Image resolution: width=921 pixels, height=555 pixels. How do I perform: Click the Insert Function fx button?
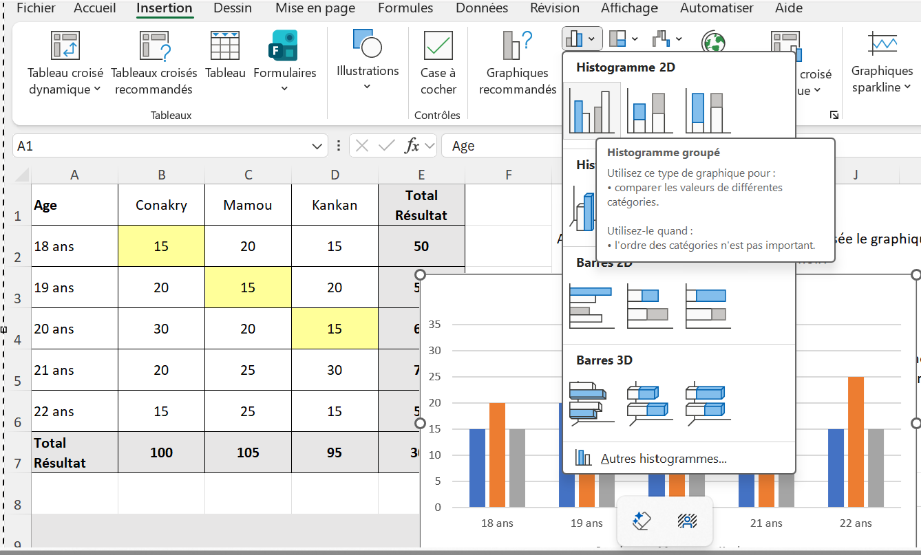click(x=412, y=146)
